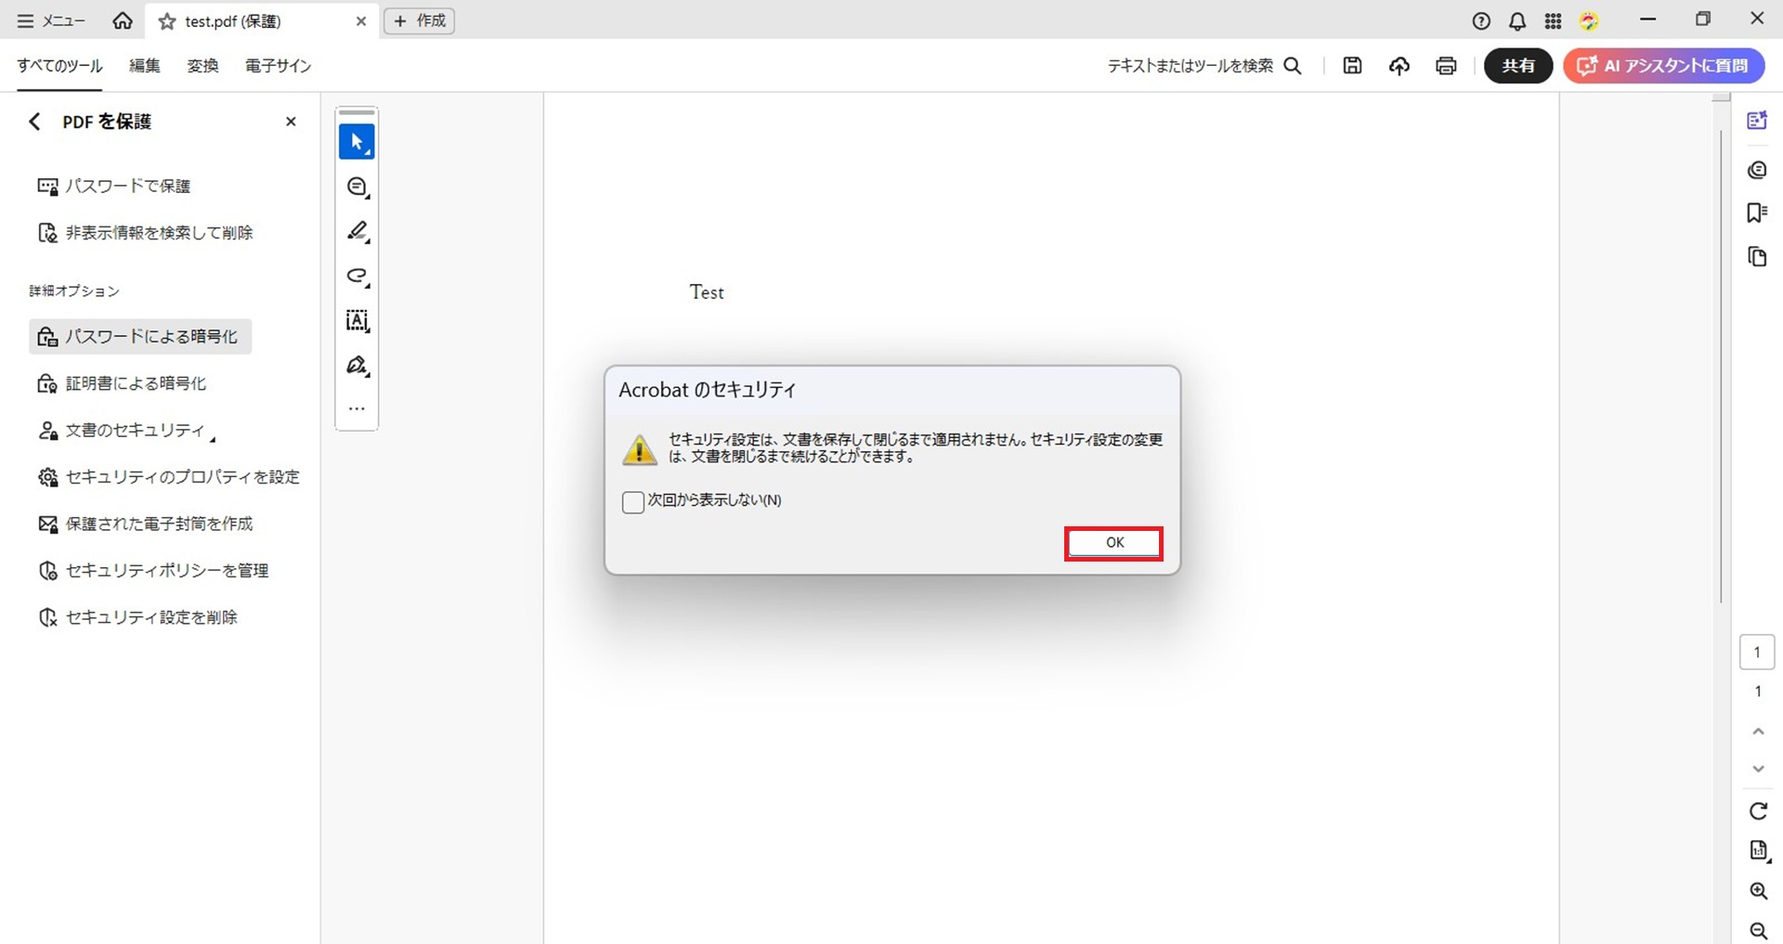The image size is (1783, 944).
Task: Open the メニュー hamburger menu
Action: pyautogui.click(x=51, y=20)
